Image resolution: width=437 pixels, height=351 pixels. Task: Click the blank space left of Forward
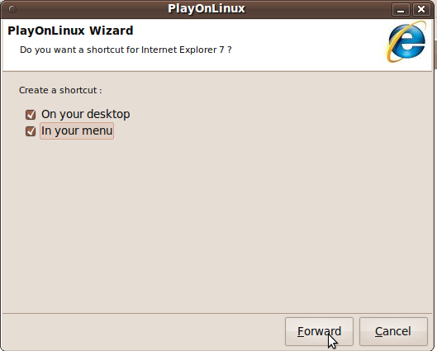[144, 331]
